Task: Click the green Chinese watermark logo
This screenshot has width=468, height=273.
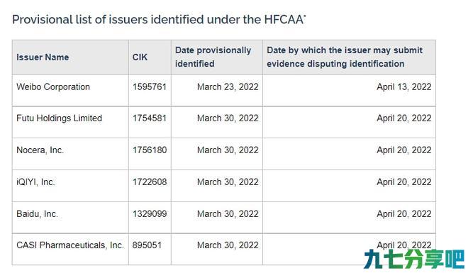Action: [x=414, y=259]
